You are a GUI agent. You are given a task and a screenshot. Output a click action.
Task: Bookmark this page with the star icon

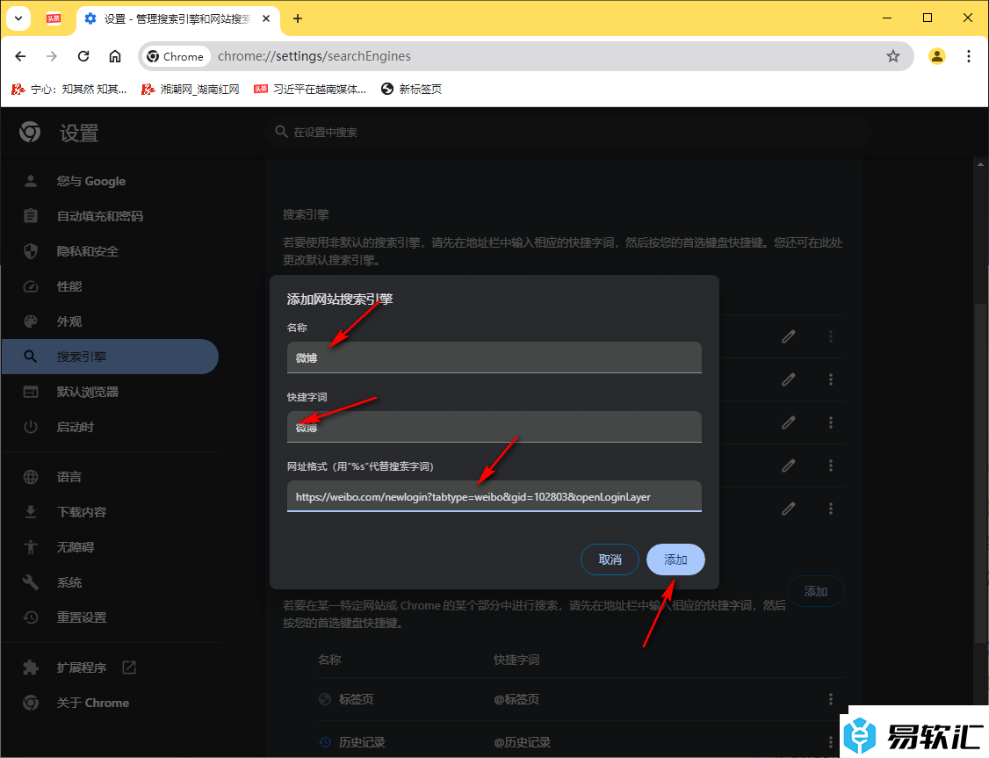pos(893,56)
